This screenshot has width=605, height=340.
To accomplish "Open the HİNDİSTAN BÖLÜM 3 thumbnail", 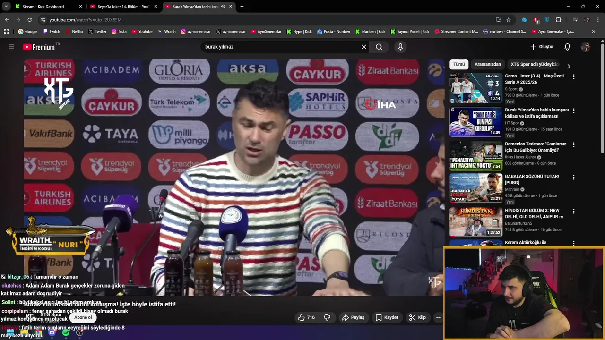I will click(x=476, y=222).
